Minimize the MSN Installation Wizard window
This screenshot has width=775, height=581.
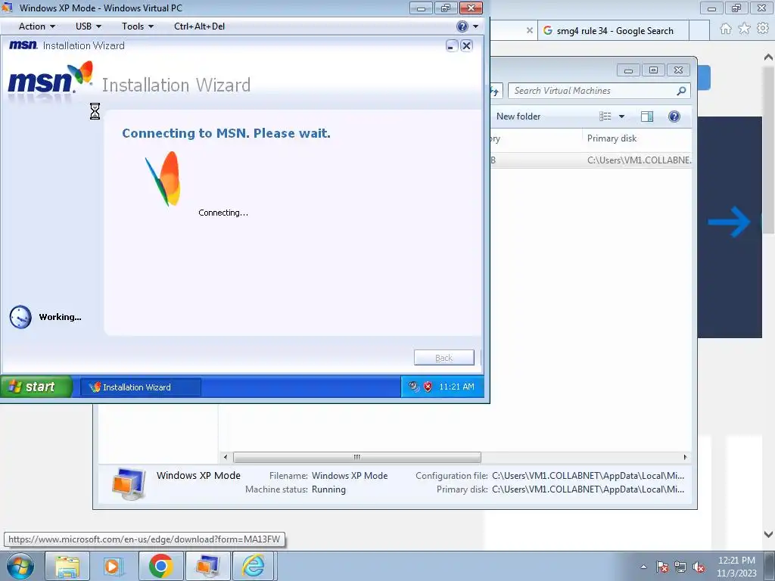tap(451, 46)
